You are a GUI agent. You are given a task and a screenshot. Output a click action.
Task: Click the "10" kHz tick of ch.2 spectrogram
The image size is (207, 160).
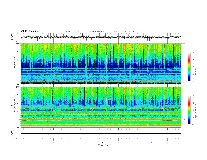(x=18, y=87)
